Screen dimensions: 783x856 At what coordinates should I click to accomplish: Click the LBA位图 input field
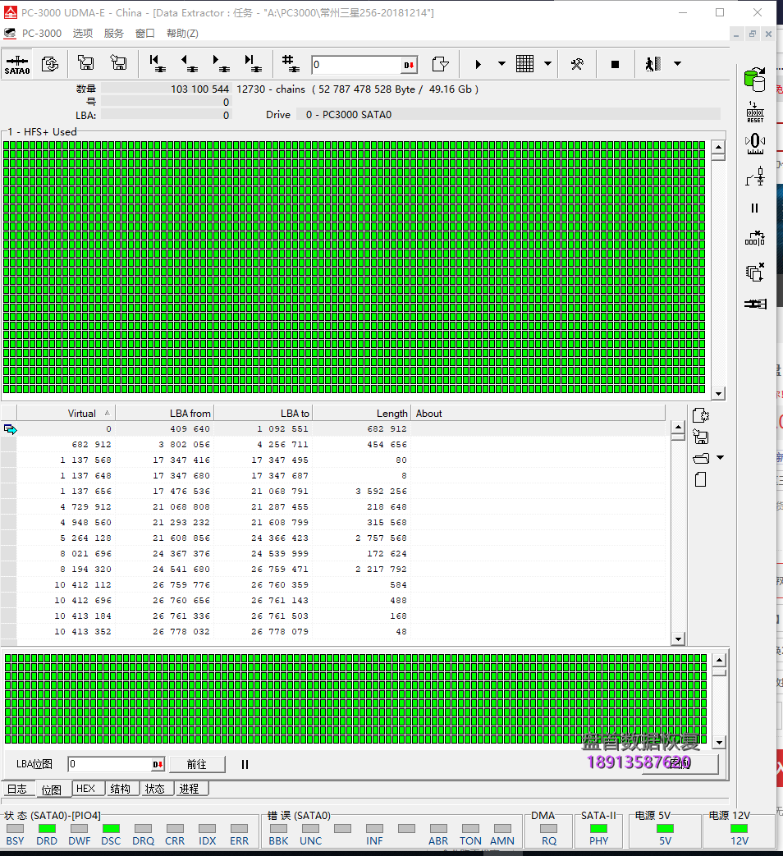pos(110,764)
